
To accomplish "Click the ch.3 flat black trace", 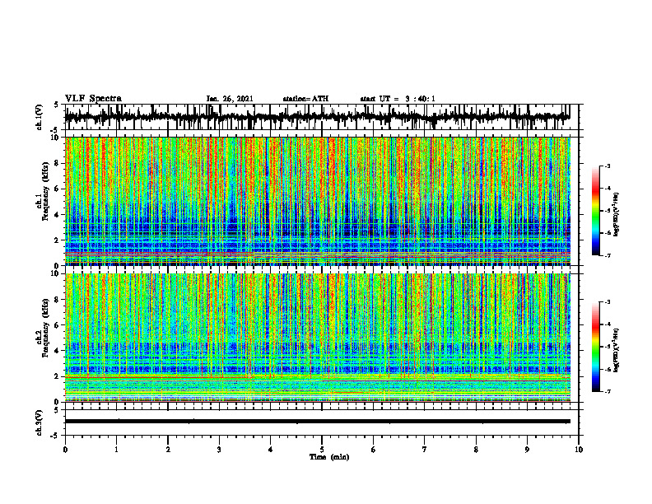I will tap(317, 422).
